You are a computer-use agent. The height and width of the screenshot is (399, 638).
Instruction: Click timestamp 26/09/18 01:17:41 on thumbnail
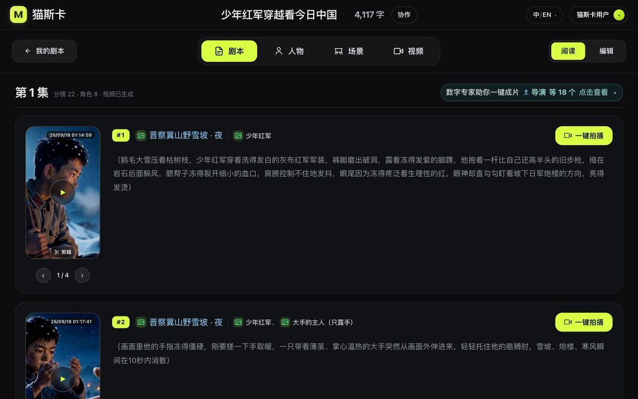point(71,321)
